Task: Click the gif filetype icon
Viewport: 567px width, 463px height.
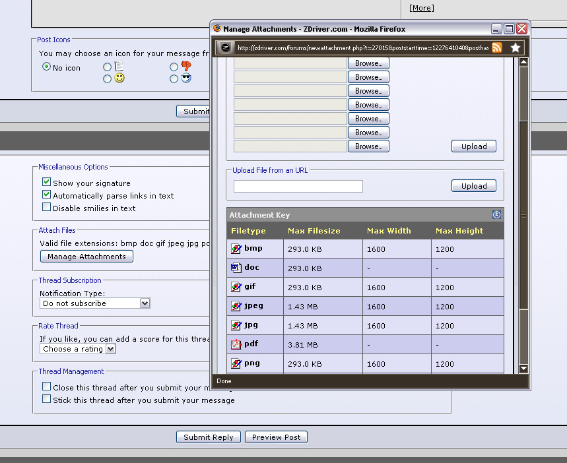Action: [x=236, y=287]
